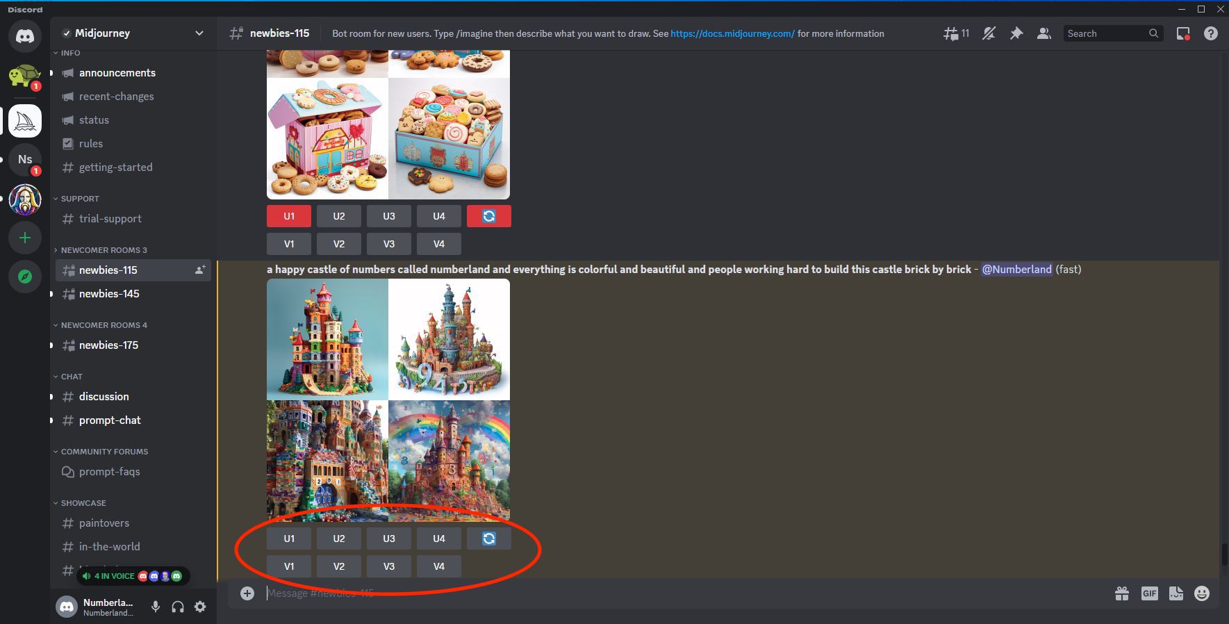
Task: Collapse the CHAT channel category
Action: click(x=71, y=377)
